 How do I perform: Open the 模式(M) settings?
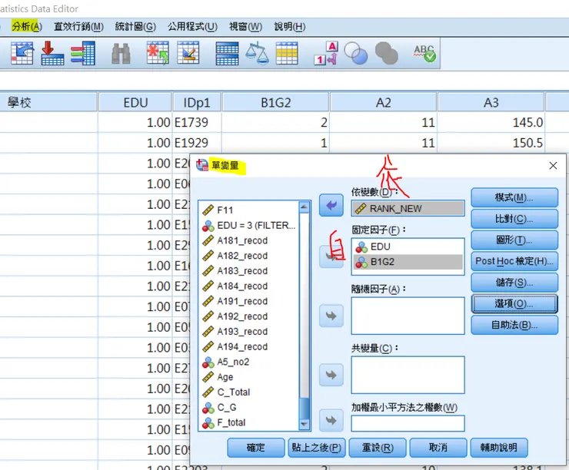[514, 197]
